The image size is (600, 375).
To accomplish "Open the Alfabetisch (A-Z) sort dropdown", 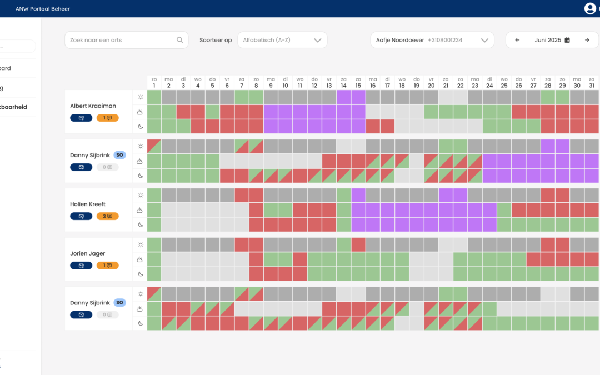I will [x=282, y=40].
